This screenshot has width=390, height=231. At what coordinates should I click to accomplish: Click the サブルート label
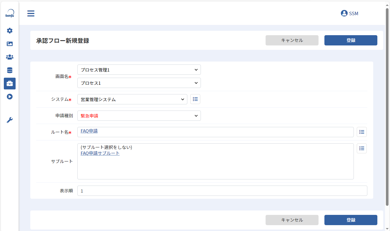(62, 161)
